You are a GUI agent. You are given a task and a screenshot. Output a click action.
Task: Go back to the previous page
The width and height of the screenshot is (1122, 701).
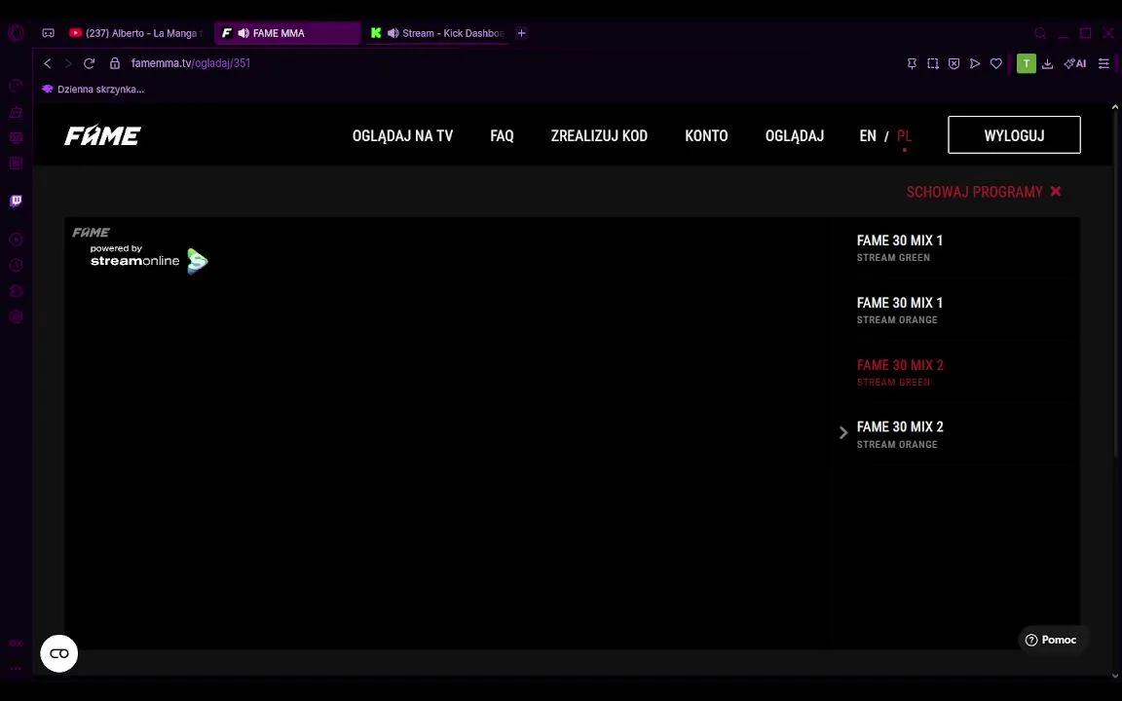(47, 63)
